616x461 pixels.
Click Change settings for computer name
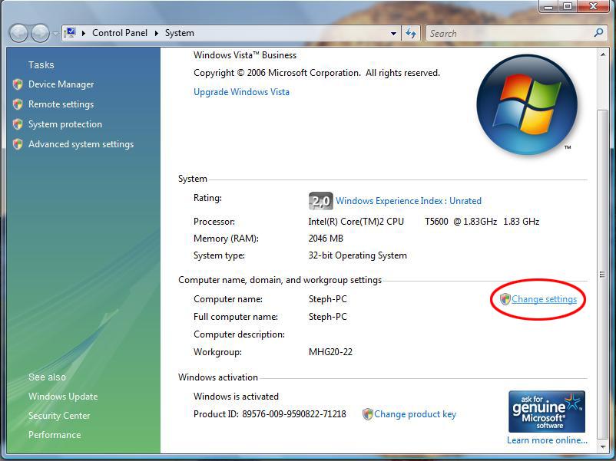(544, 299)
